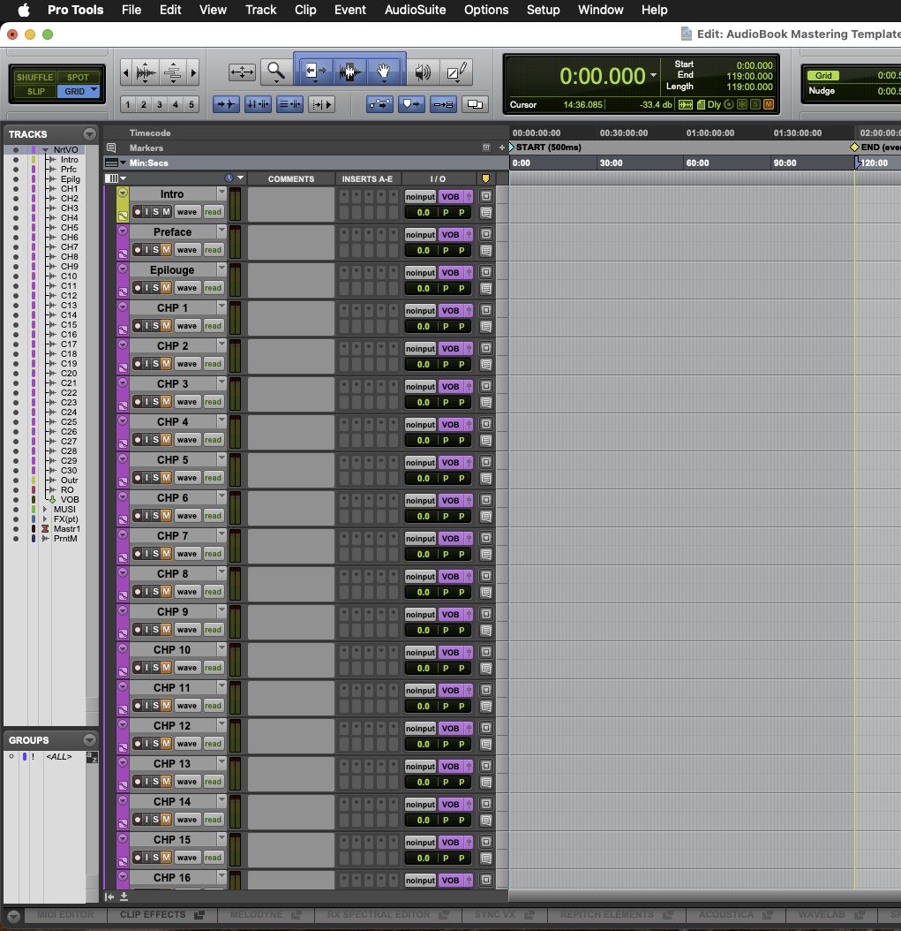Click the Apple menu icon
Screen dimensions: 901x931
click(x=24, y=10)
